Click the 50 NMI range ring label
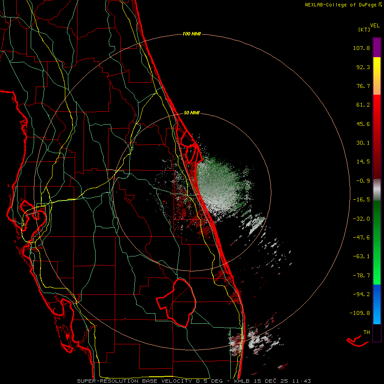Image resolution: width=384 pixels, height=384 pixels. (x=192, y=113)
